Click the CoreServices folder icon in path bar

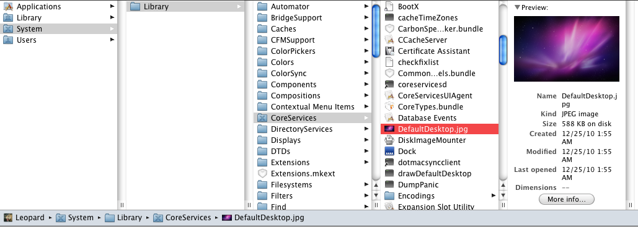coord(158,218)
